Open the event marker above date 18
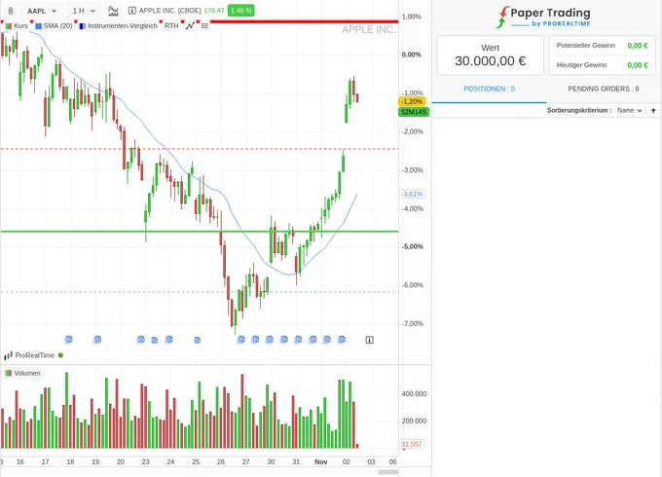Screen dimensions: 662x477 point(68,340)
